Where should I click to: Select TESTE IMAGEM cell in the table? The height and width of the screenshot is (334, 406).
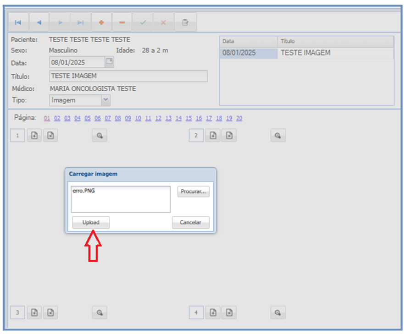[335, 53]
